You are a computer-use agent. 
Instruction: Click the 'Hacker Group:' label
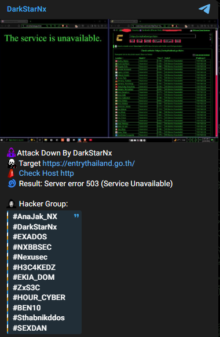[x=43, y=203]
